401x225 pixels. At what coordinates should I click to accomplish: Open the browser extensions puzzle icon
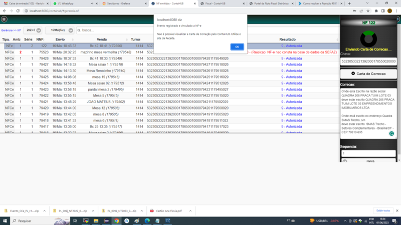(x=376, y=11)
